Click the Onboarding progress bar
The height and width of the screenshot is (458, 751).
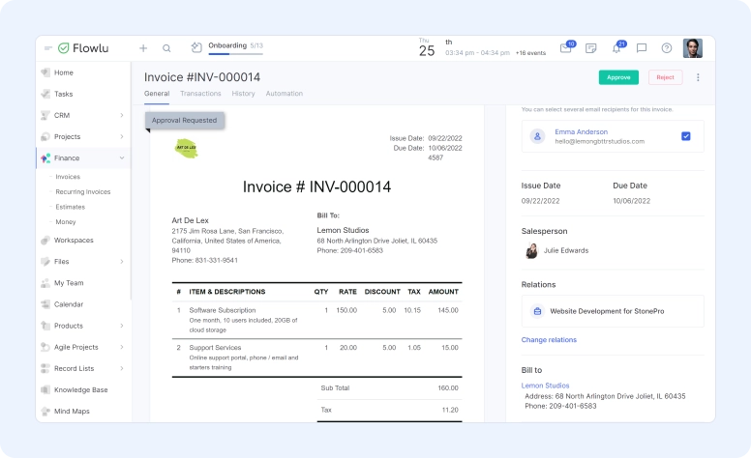(235, 53)
